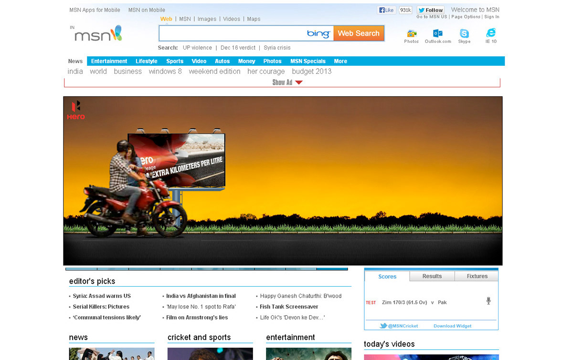This screenshot has width=573, height=360.
Task: Click the Sign In link
Action: point(492,17)
